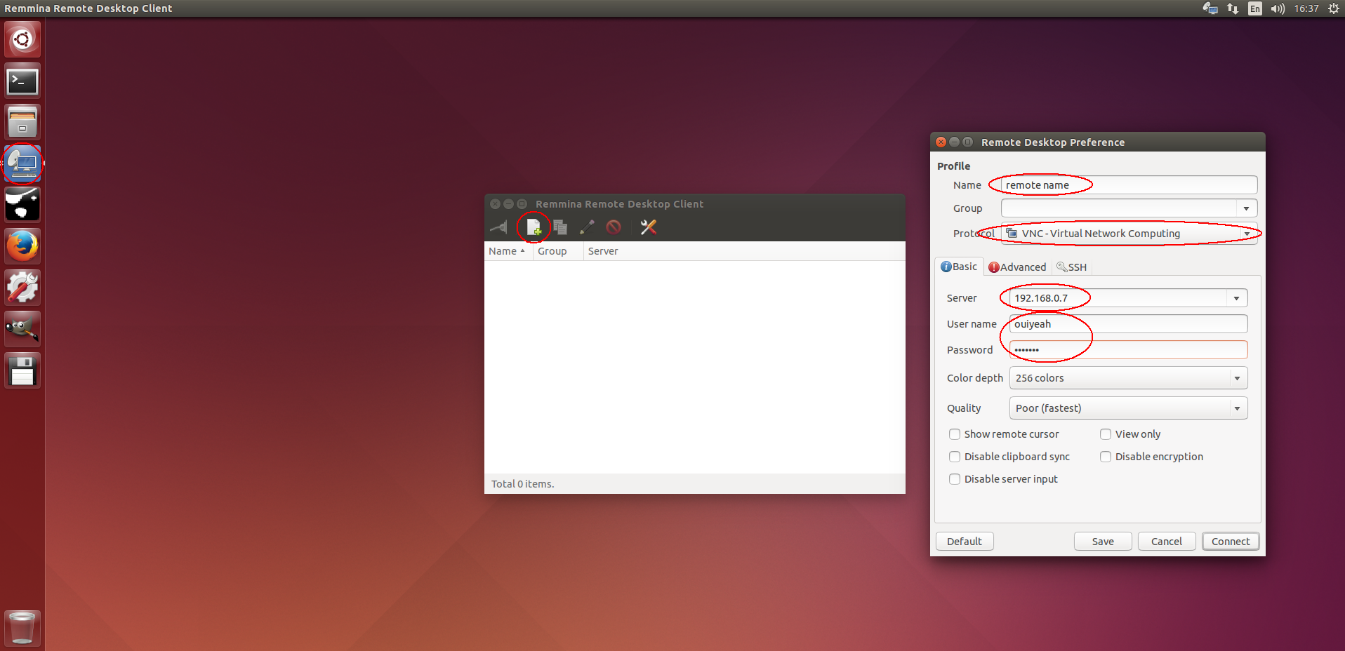Launch GIMP from the dock

(x=22, y=329)
